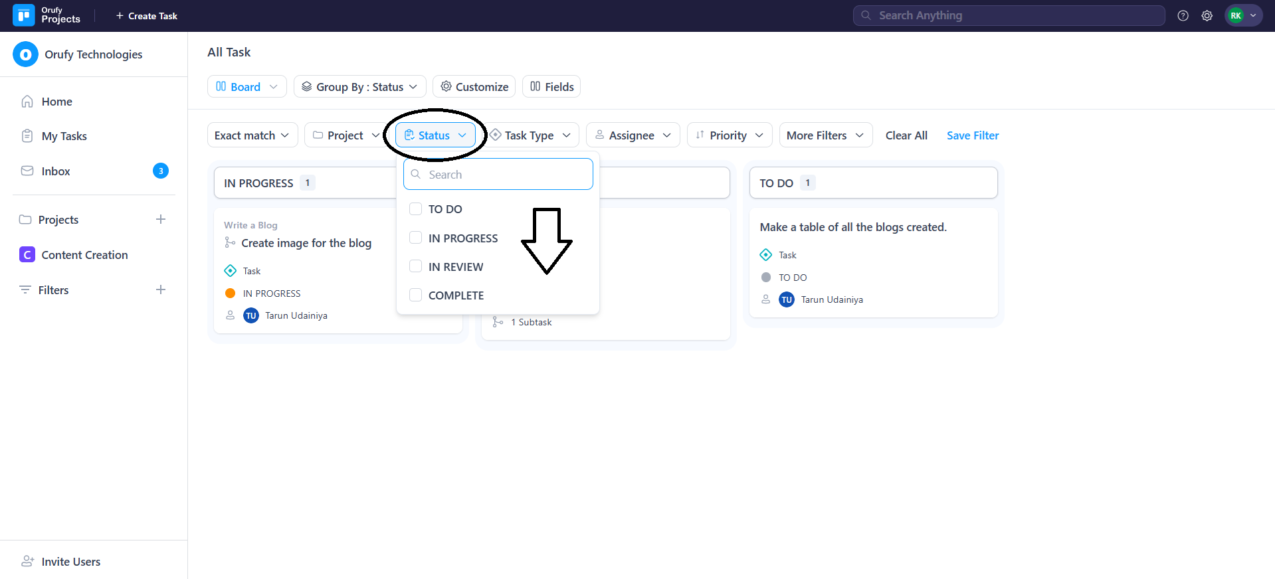Click the Orufy Projects logo icon
The width and height of the screenshot is (1275, 579).
[24, 15]
